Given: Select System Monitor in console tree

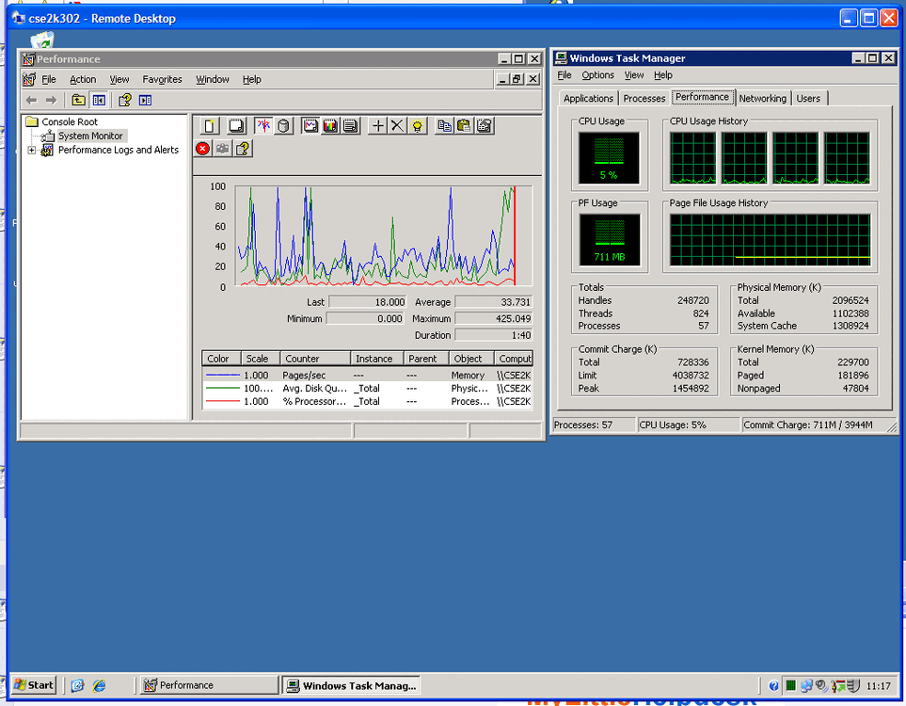Looking at the screenshot, I should coord(90,136).
